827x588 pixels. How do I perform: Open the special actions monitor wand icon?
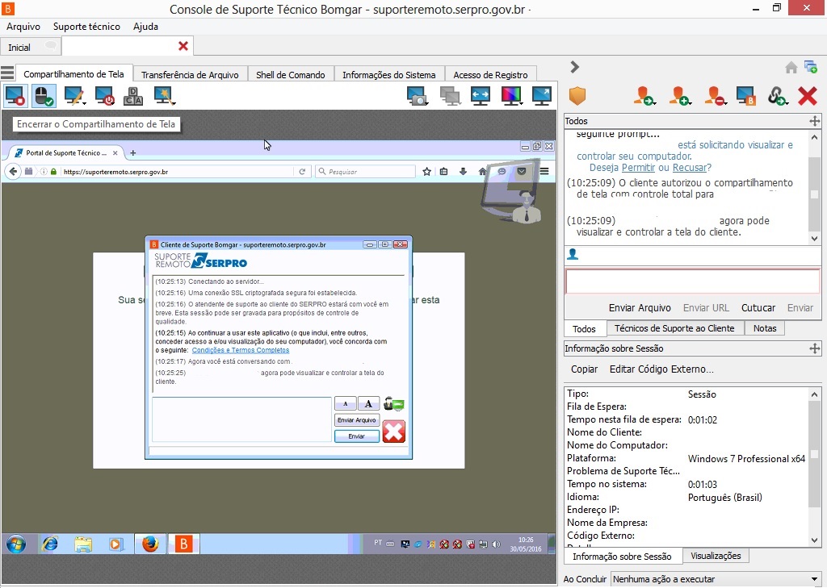pos(164,96)
